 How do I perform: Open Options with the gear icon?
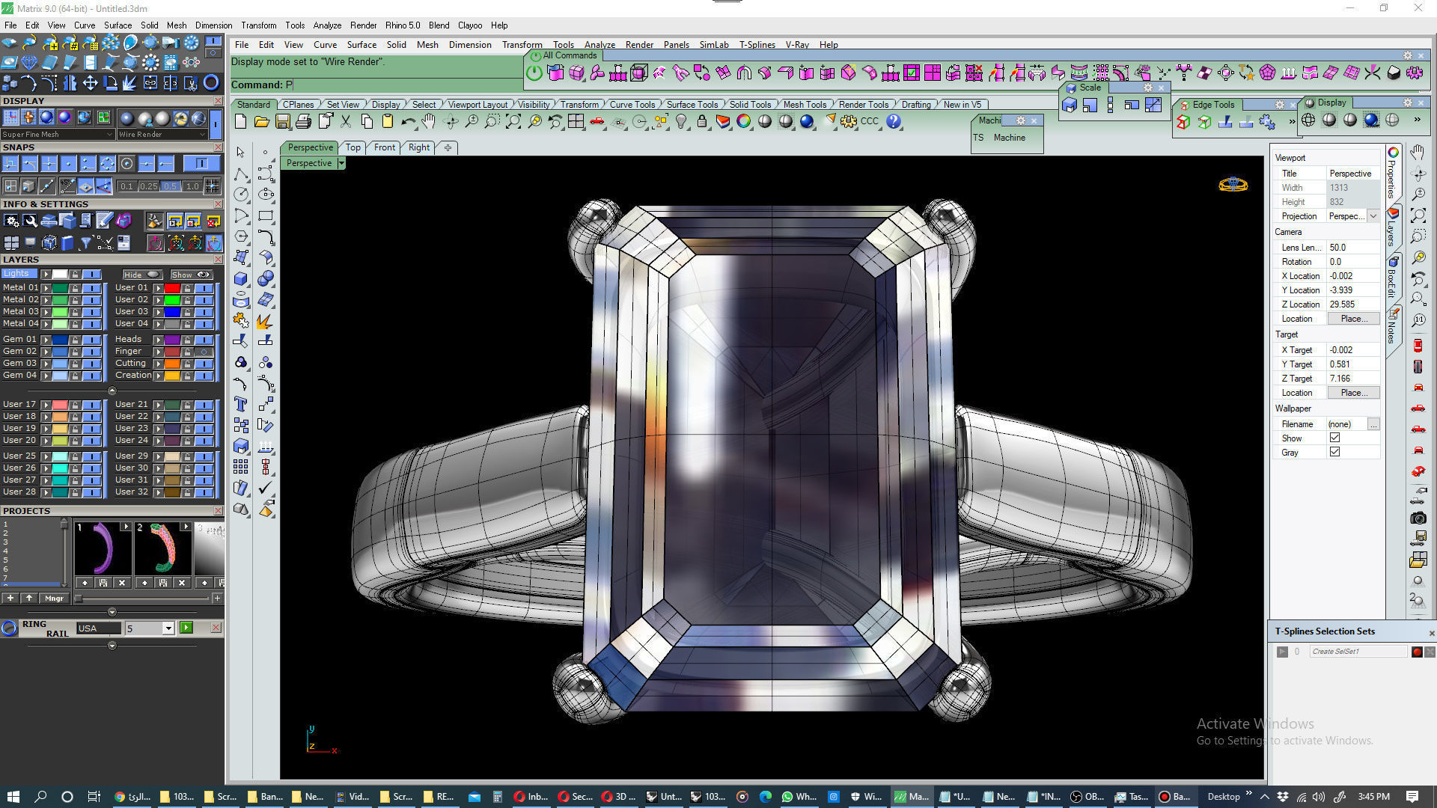[848, 121]
